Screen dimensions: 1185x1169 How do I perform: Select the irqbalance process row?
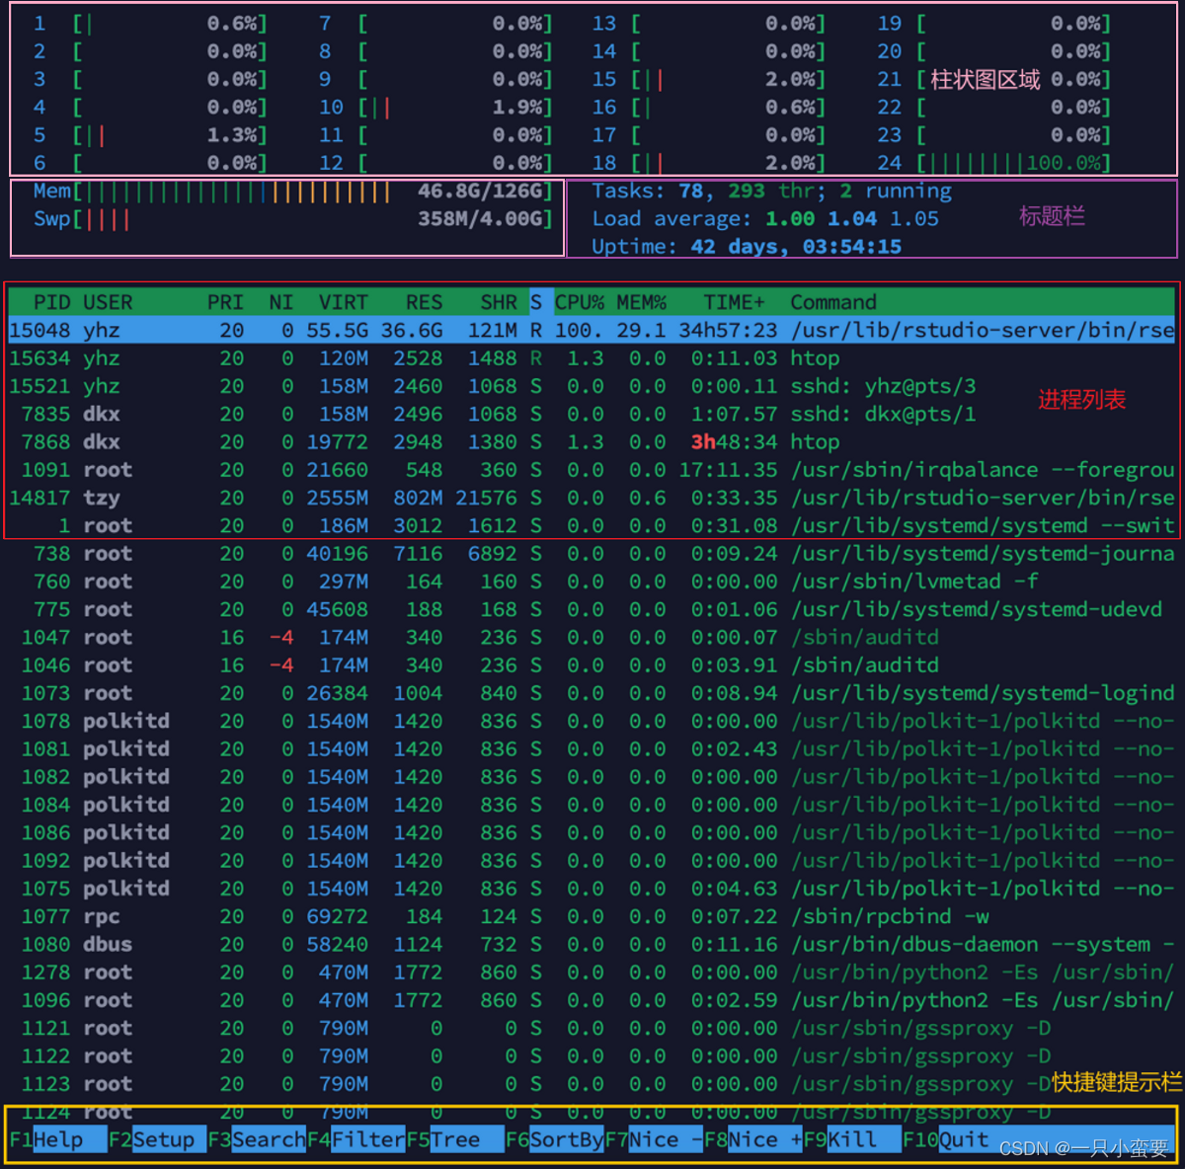click(592, 470)
